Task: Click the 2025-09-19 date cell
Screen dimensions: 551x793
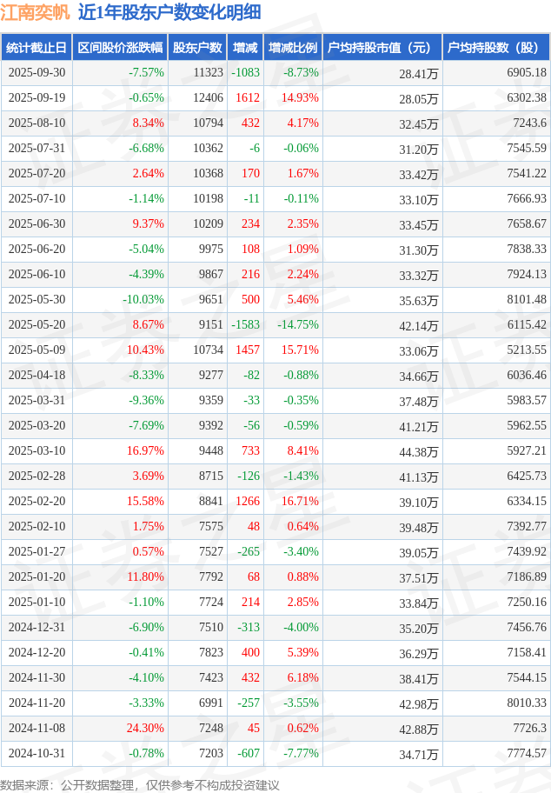Action: (x=36, y=98)
